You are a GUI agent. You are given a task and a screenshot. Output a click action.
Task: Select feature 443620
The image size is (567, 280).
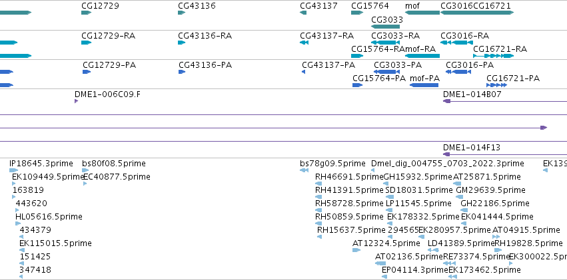(17, 210)
